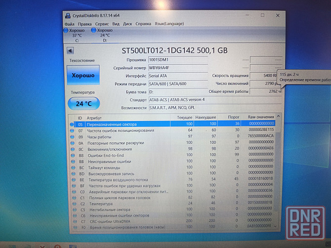This screenshot has height=248, width=331.
Task: Click the previous disk arrow button
Action: (x=70, y=51)
